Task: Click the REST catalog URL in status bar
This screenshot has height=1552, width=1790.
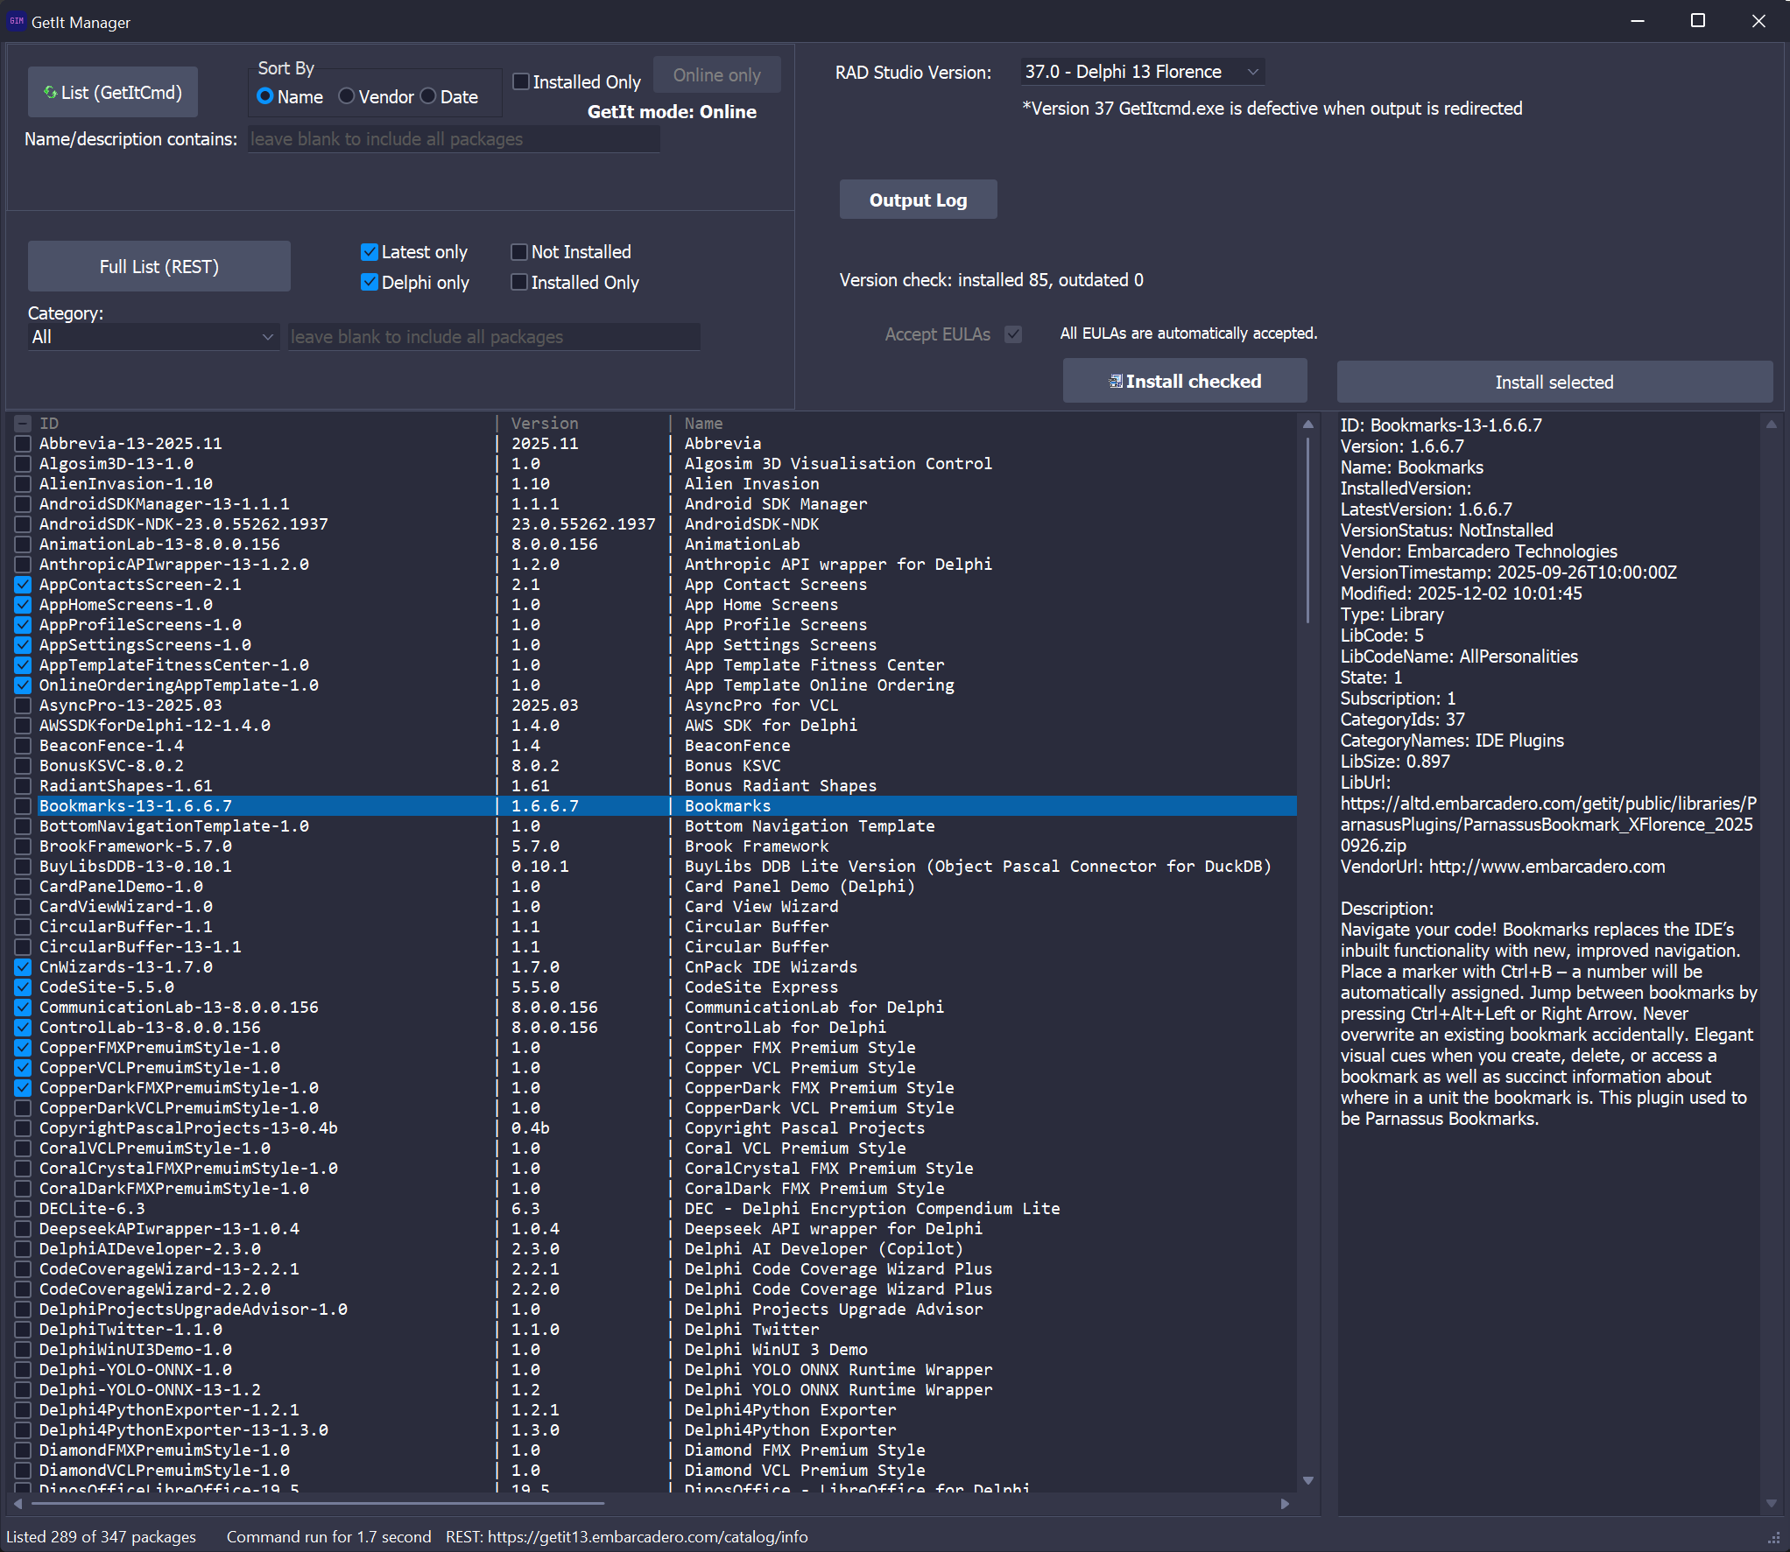Action: pos(648,1537)
